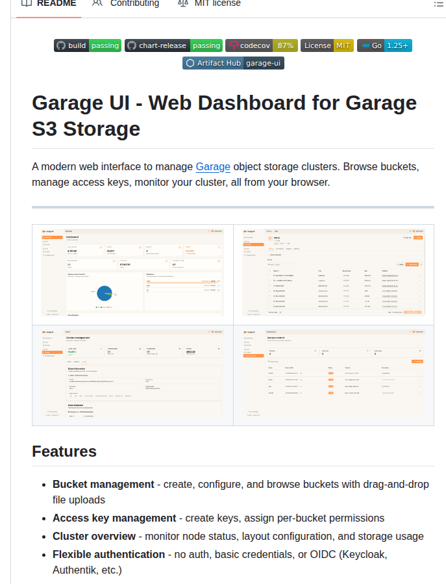The width and height of the screenshot is (446, 584).
Task: Open the build passing badge
Action: click(88, 45)
